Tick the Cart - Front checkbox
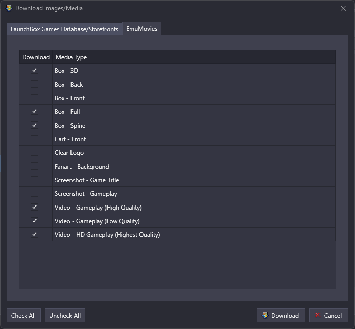Viewport: 355px width, 329px height. tap(34, 139)
